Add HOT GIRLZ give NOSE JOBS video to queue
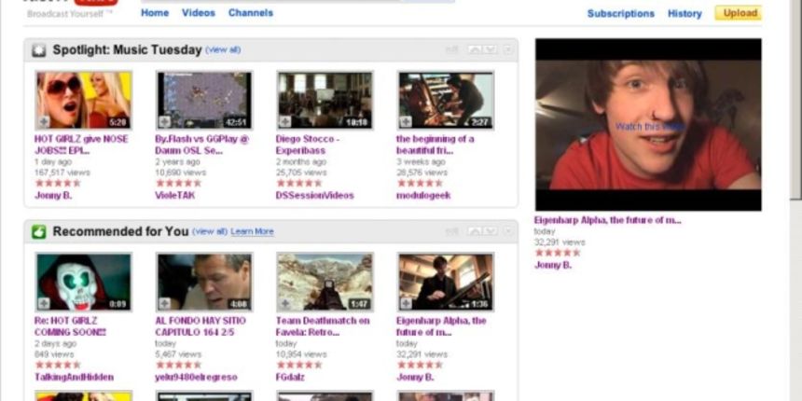Screen dimensions: 802x401 44,122
